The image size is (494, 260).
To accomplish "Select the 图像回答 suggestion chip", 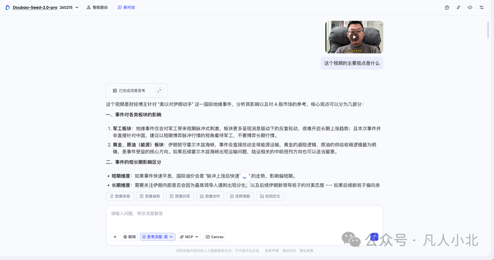I will click(x=180, y=196).
